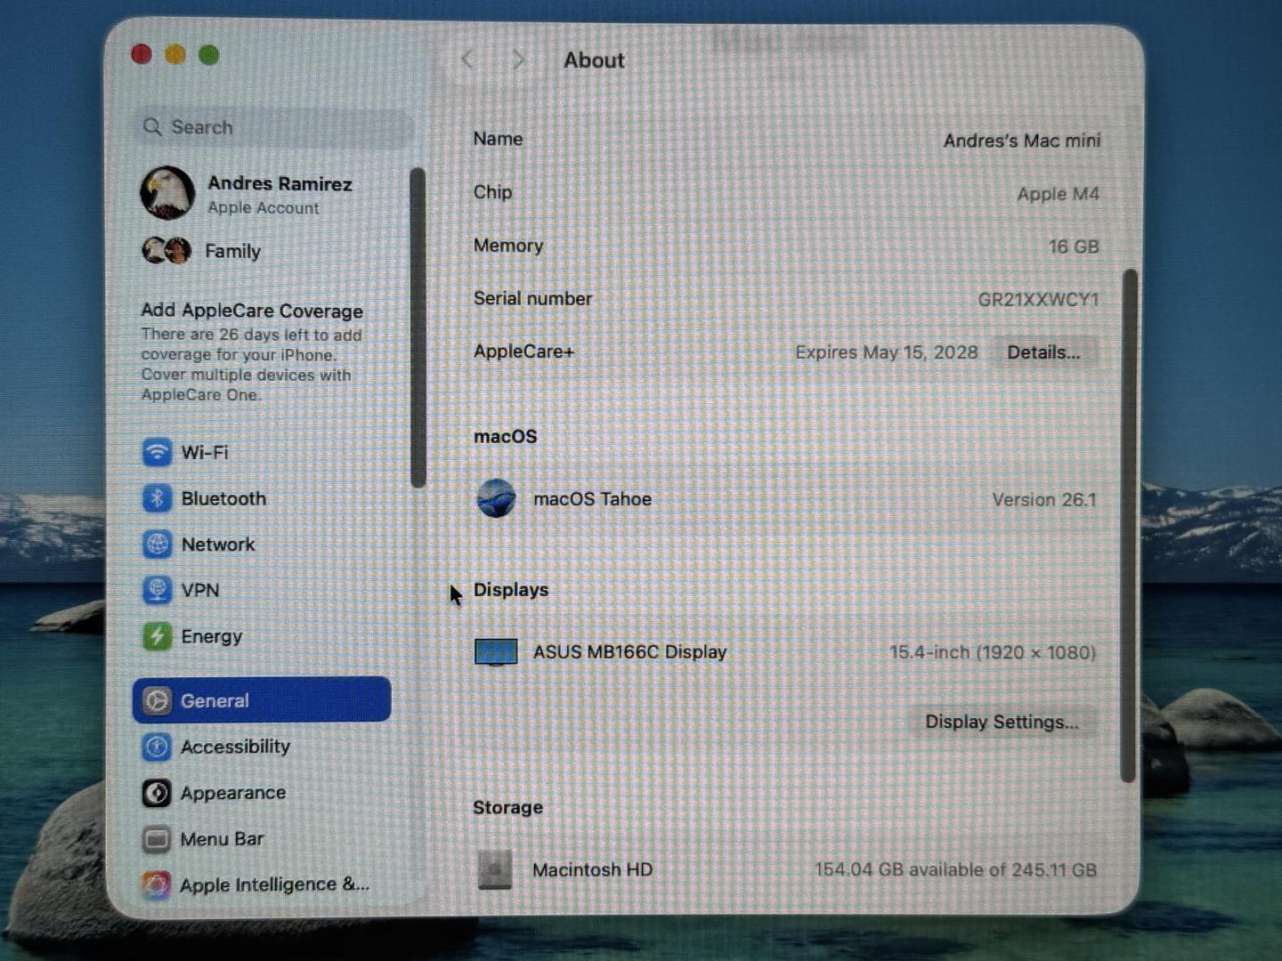The image size is (1282, 961).
Task: Click the Search field in sidebar
Action: tap(276, 127)
